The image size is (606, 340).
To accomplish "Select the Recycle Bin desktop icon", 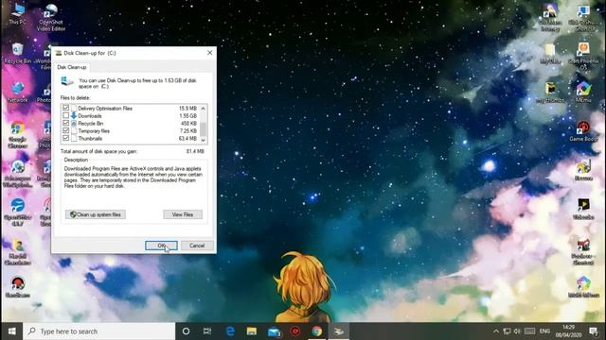I will (17, 54).
